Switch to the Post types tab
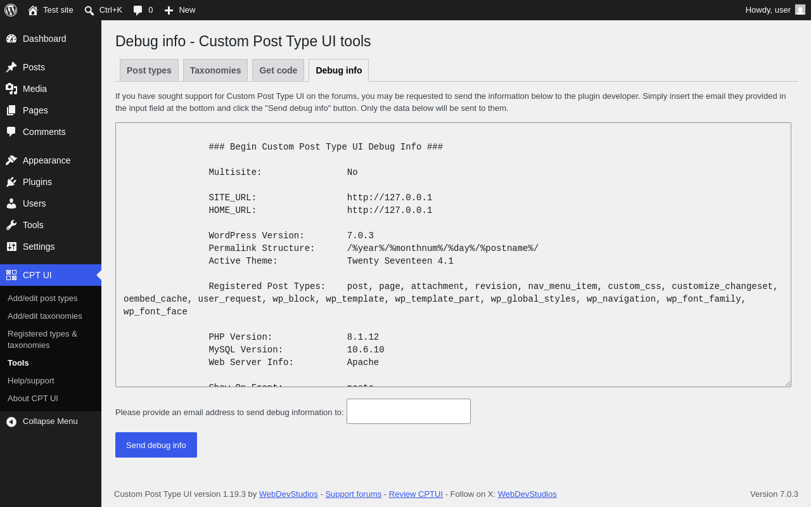Screen dimensions: 811x507 pos(149,70)
